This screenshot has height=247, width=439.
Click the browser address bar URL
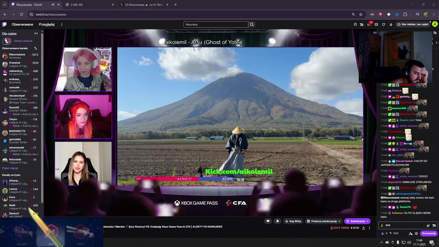pos(51,14)
